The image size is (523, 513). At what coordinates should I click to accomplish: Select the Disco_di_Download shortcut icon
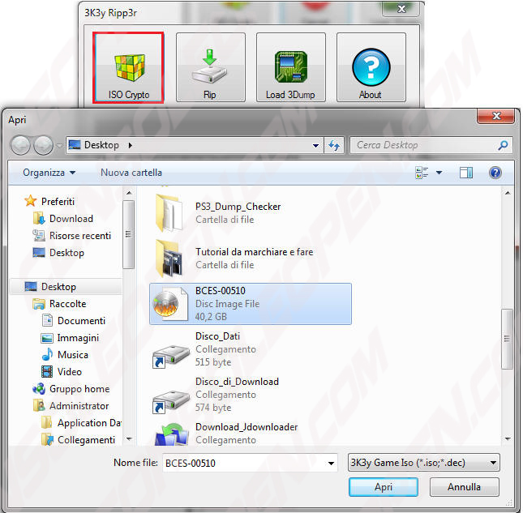[x=170, y=401]
